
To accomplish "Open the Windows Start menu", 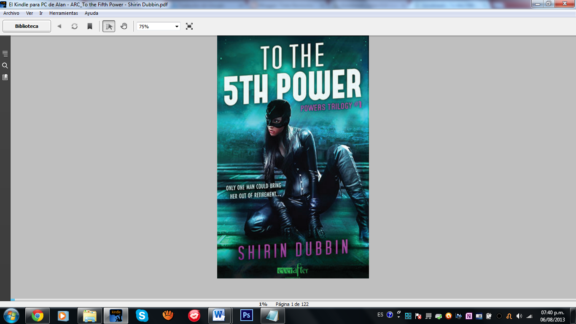I will pyautogui.click(x=11, y=316).
